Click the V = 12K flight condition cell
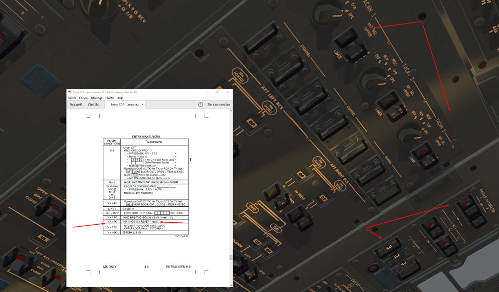 tap(112, 227)
